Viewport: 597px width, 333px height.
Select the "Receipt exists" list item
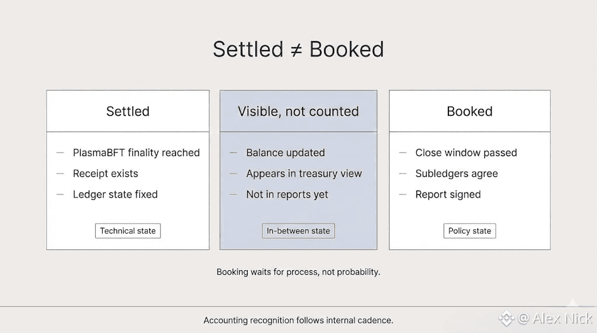(x=105, y=173)
